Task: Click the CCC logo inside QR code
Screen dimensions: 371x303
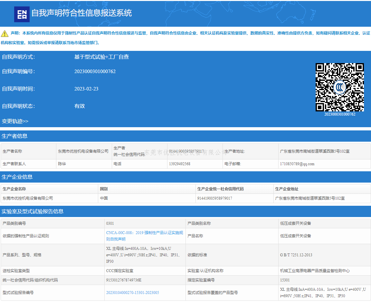Action: (339, 87)
